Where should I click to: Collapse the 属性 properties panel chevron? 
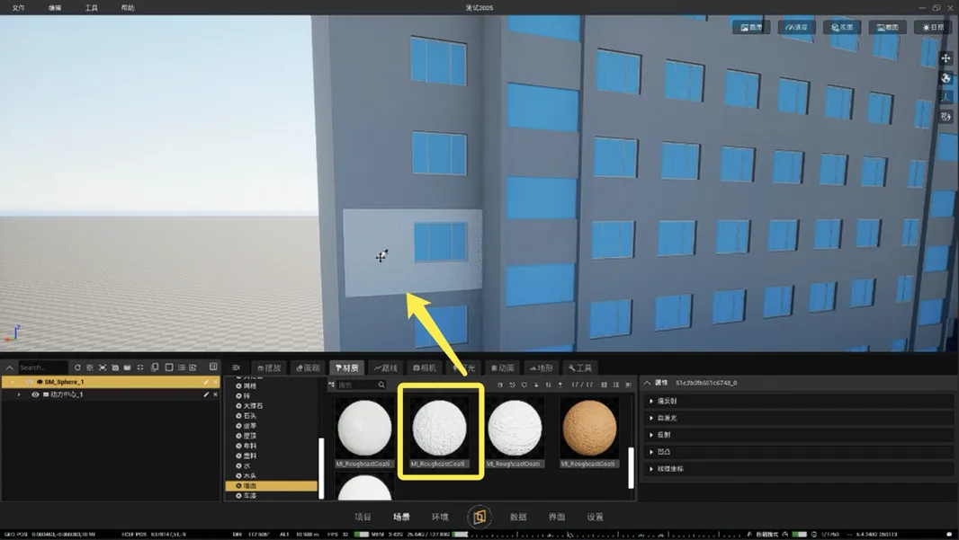[647, 383]
